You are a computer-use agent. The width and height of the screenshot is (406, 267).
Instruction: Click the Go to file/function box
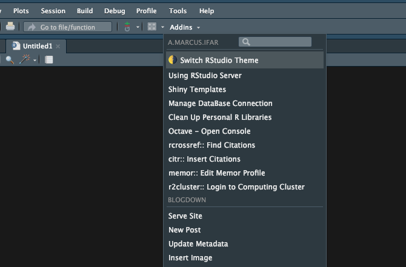click(x=68, y=27)
